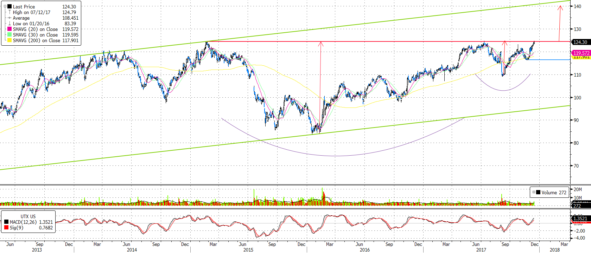
Task: Click the 10M volume axis label
Action: pos(578,198)
